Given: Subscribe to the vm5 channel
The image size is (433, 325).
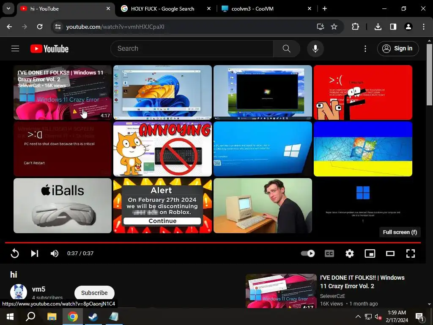Looking at the screenshot, I should [x=94, y=293].
